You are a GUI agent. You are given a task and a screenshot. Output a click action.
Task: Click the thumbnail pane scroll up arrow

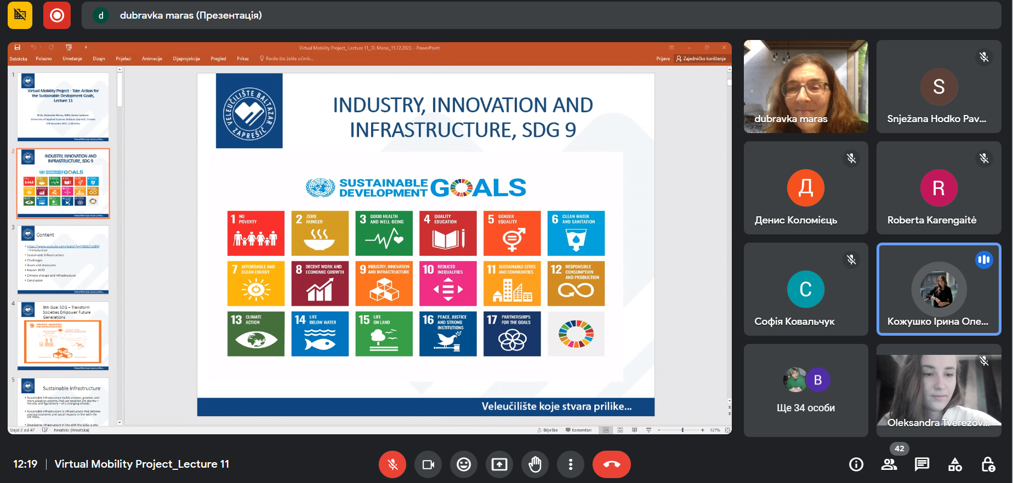[x=119, y=70]
